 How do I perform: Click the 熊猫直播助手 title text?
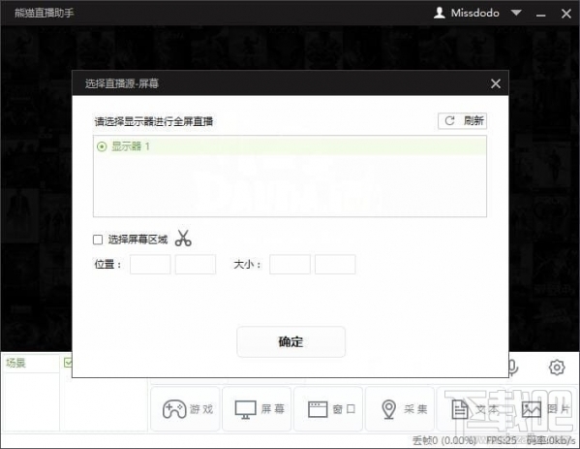44,13
